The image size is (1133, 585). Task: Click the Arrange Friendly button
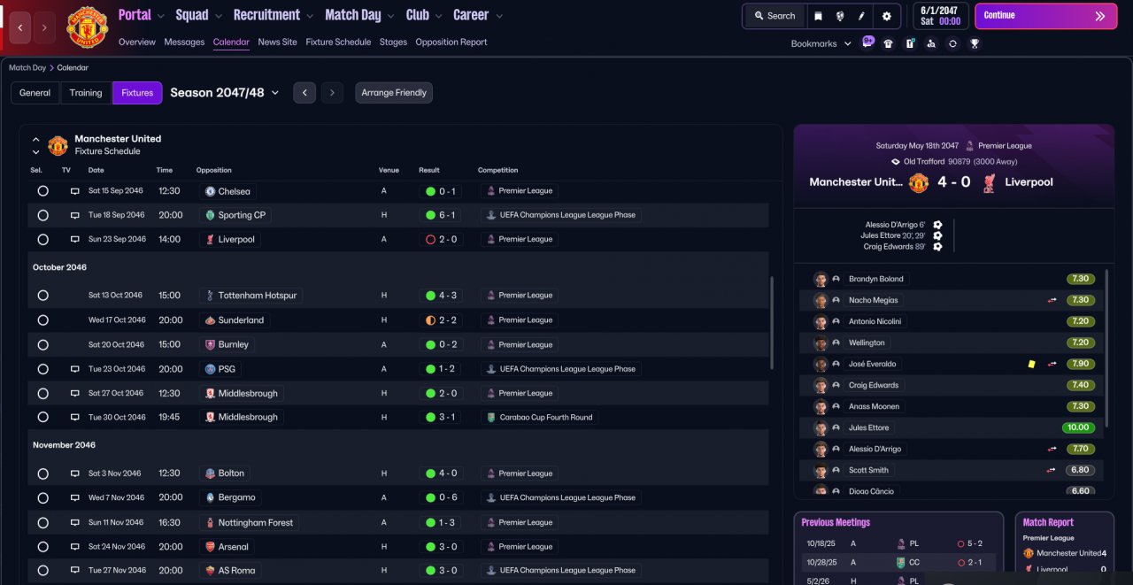pyautogui.click(x=394, y=92)
